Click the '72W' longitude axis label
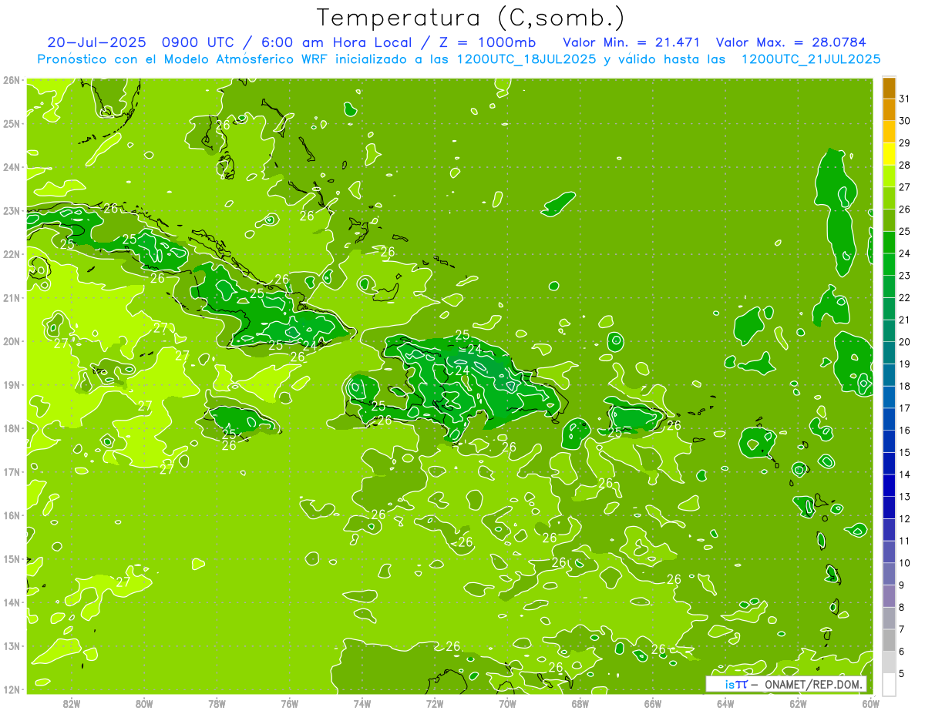This screenshot has width=925, height=714. click(x=435, y=703)
